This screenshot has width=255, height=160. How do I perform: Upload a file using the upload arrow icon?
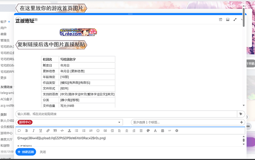[x=69, y=131]
